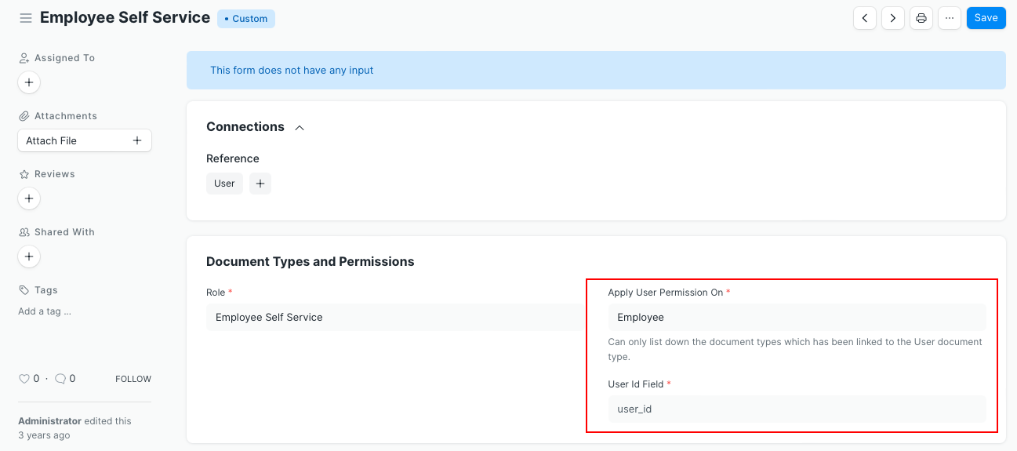The image size is (1017, 451).
Task: Share document using Shared With plus button
Action: coord(29,256)
